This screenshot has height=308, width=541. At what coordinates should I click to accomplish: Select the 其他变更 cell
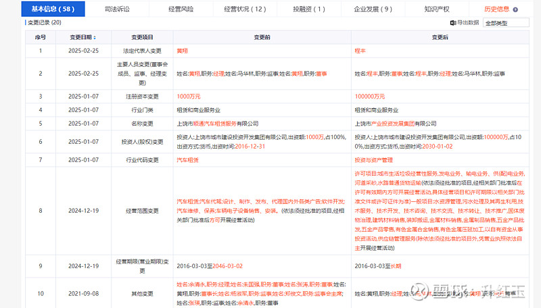pyautogui.click(x=142, y=294)
